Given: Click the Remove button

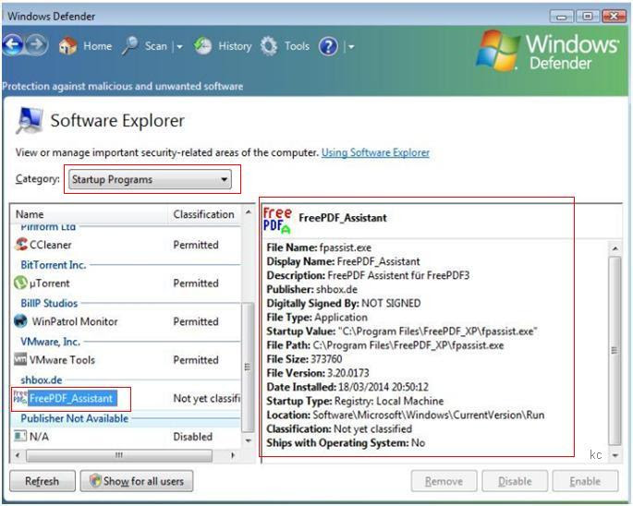Looking at the screenshot, I should click(x=444, y=481).
